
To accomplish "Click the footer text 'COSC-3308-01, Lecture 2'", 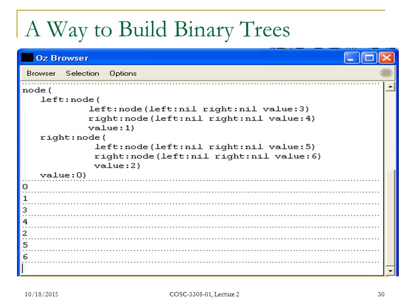I will 204,295.
